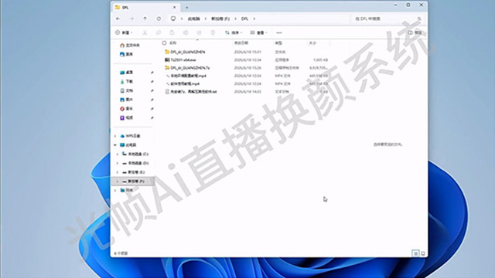Viewport: 495px width, 278px height.
Task: Toggle the 预览 preview pane button
Action: tap(415, 32)
